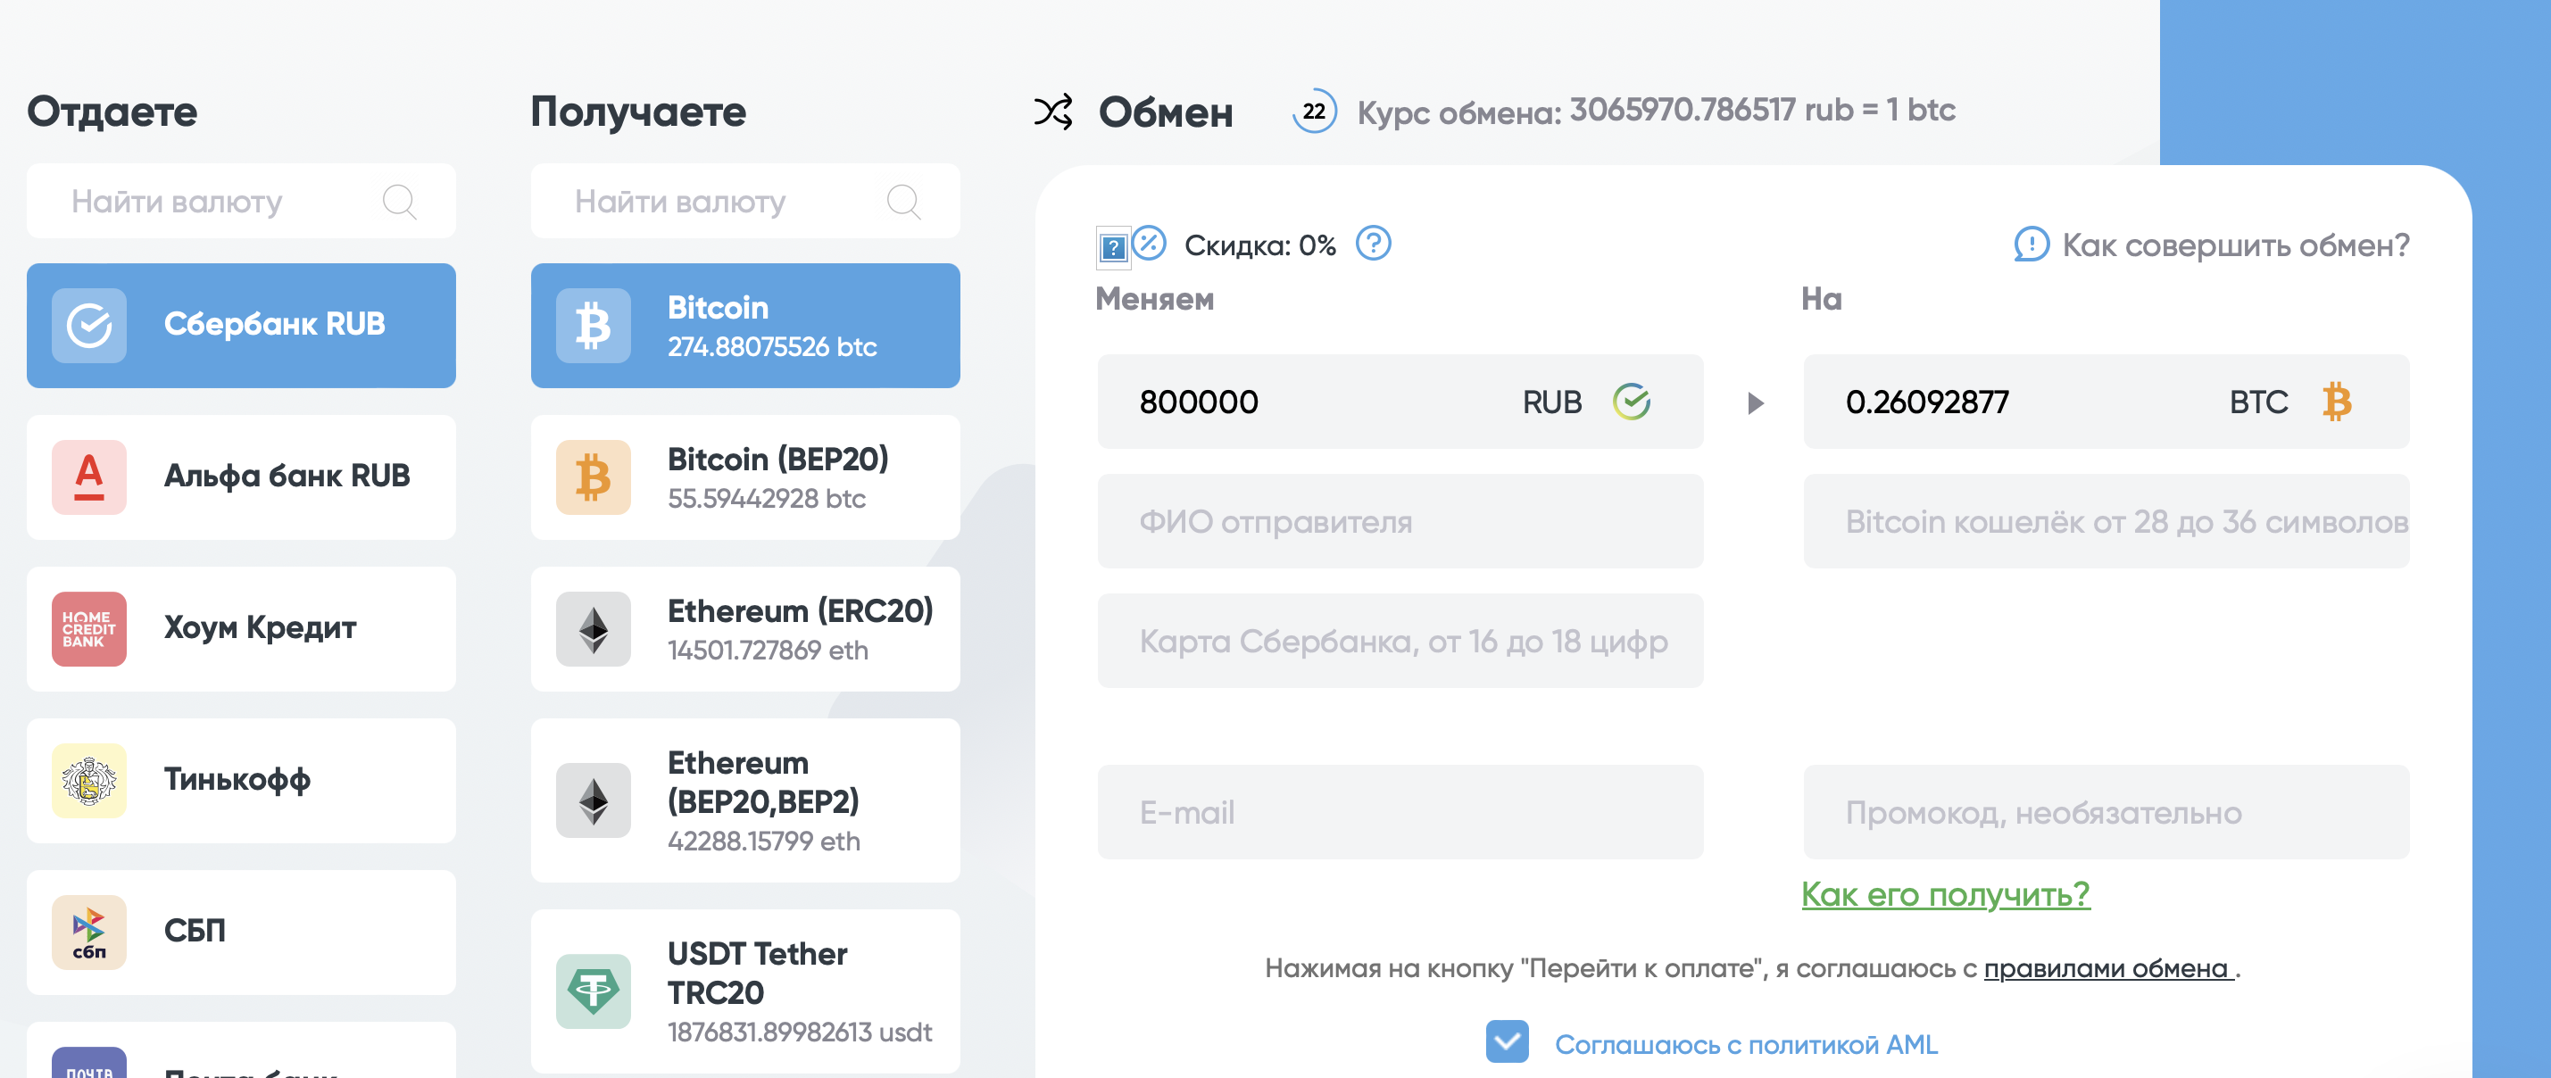
Task: Click the Промокод, необязательно input field
Action: click(x=2106, y=812)
